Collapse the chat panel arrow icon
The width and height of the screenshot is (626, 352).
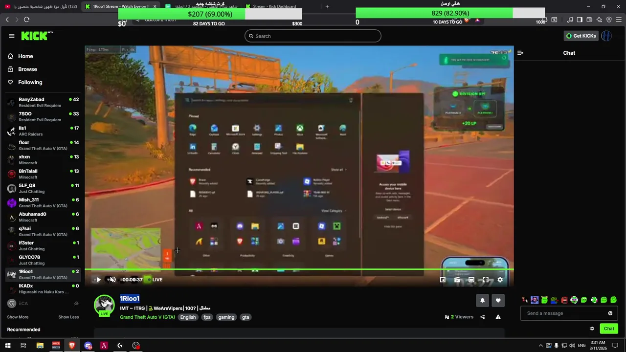point(520,53)
